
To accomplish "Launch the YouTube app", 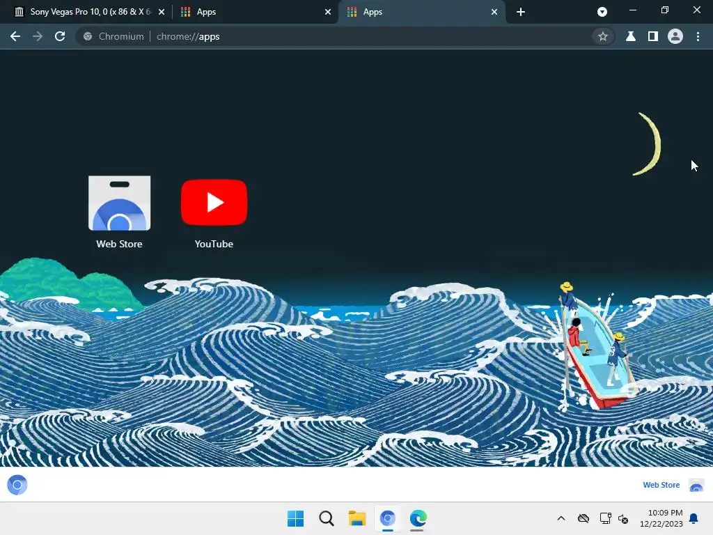I will 214,203.
